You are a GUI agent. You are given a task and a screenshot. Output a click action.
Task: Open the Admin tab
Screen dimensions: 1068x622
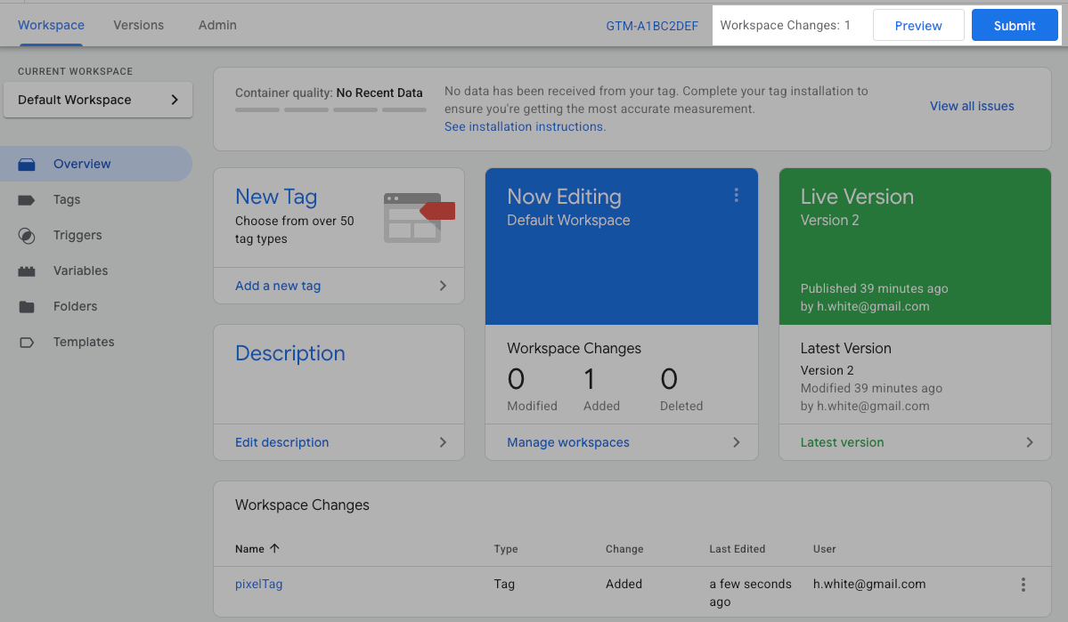217,25
